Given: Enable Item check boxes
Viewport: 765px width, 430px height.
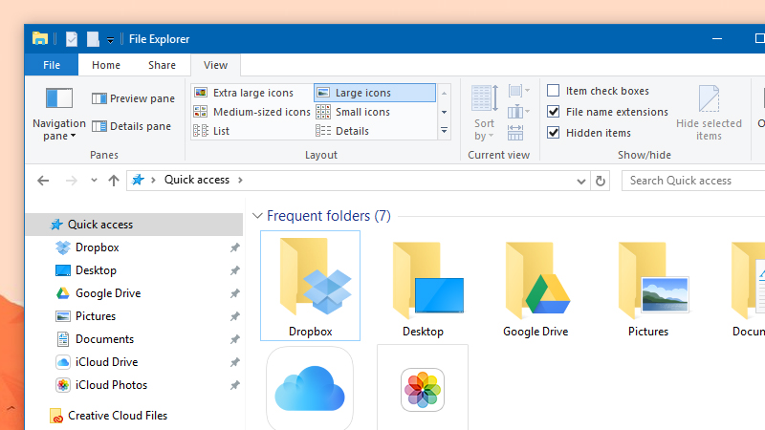Looking at the screenshot, I should tap(599, 91).
